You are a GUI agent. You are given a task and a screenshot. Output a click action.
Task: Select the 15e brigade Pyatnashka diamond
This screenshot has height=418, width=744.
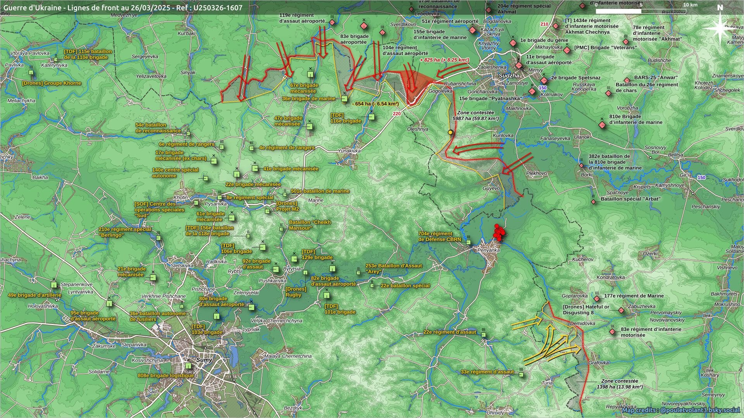pyautogui.click(x=532, y=91)
